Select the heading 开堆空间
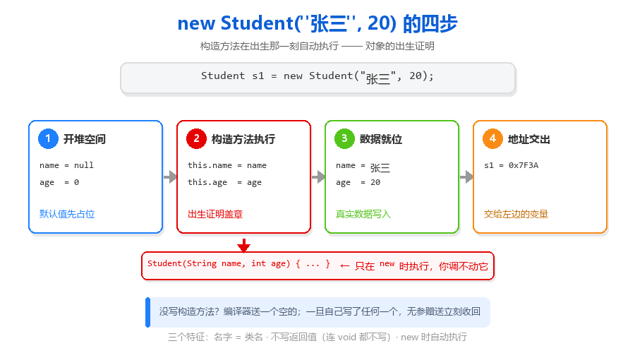The image size is (635, 353). click(x=85, y=139)
